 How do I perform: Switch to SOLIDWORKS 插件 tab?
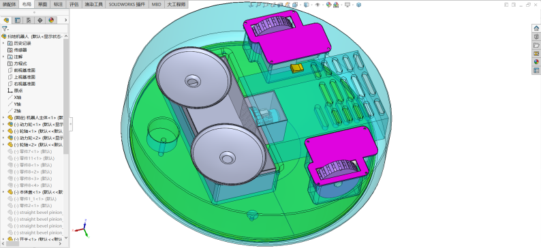point(127,5)
